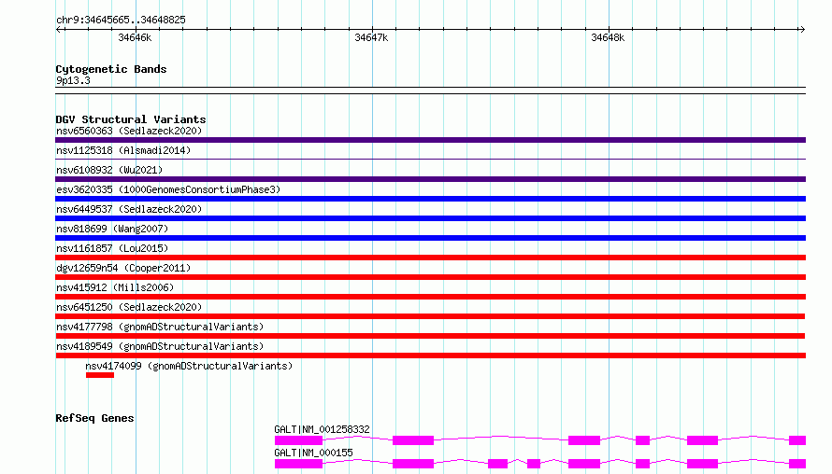Click the GALT|NM_001258332 transcript label

pos(323,429)
